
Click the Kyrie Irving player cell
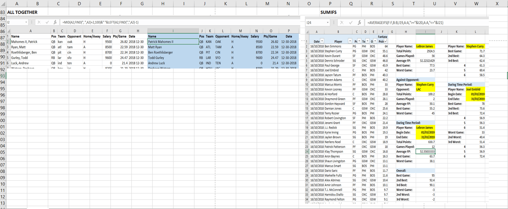point(339,132)
